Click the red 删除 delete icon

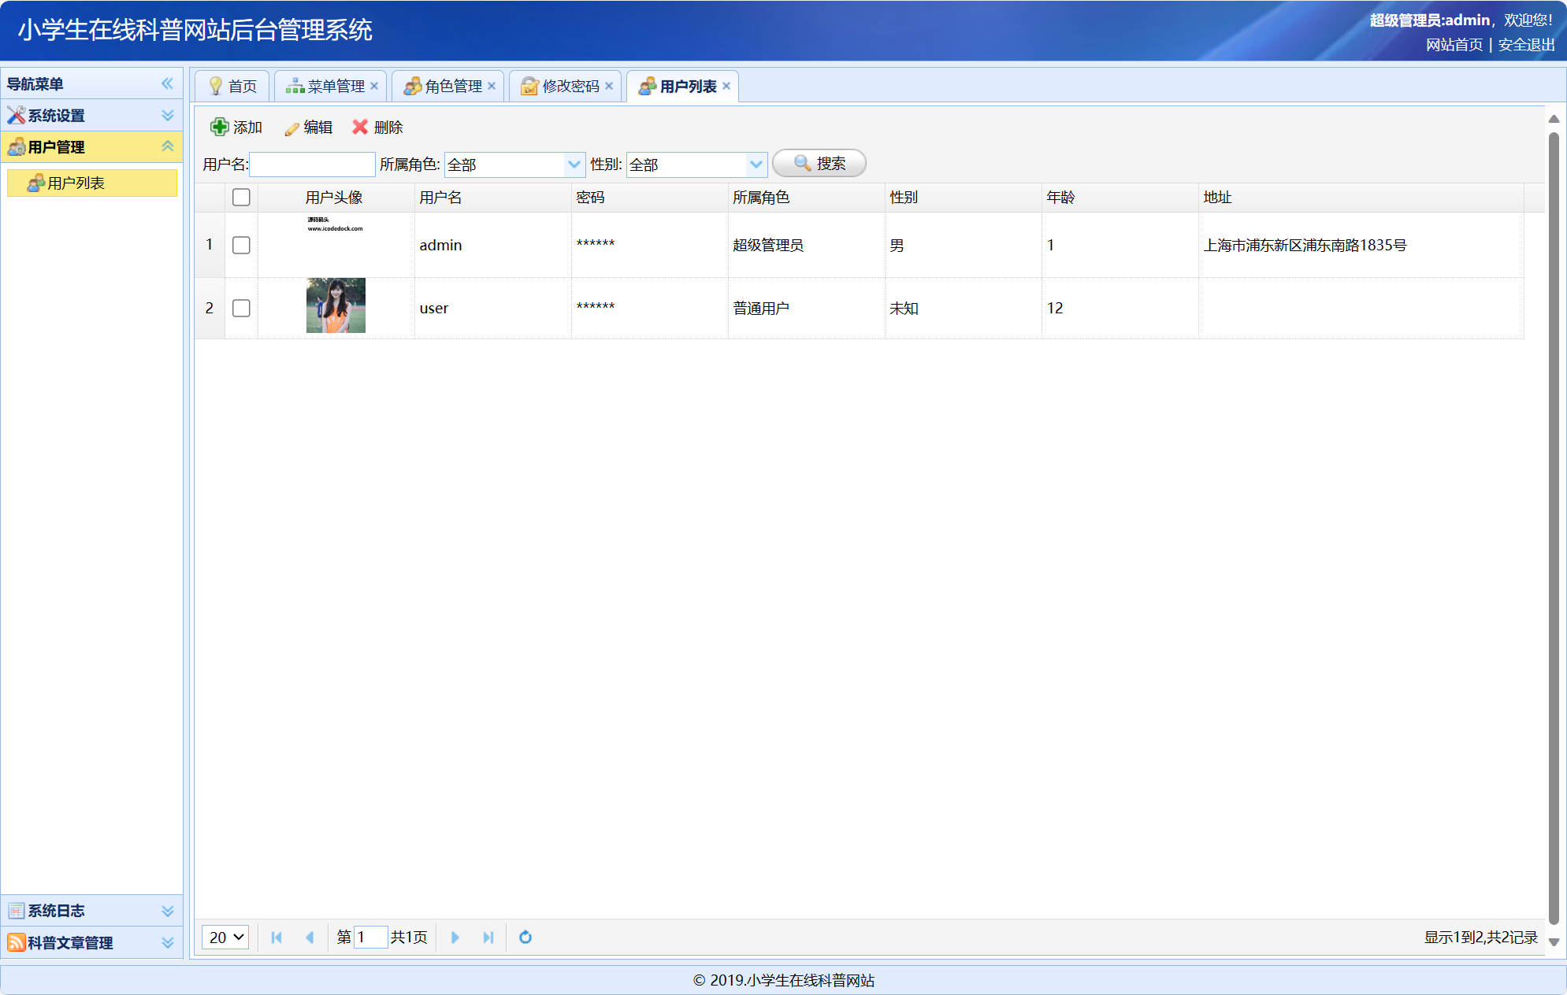coord(359,127)
